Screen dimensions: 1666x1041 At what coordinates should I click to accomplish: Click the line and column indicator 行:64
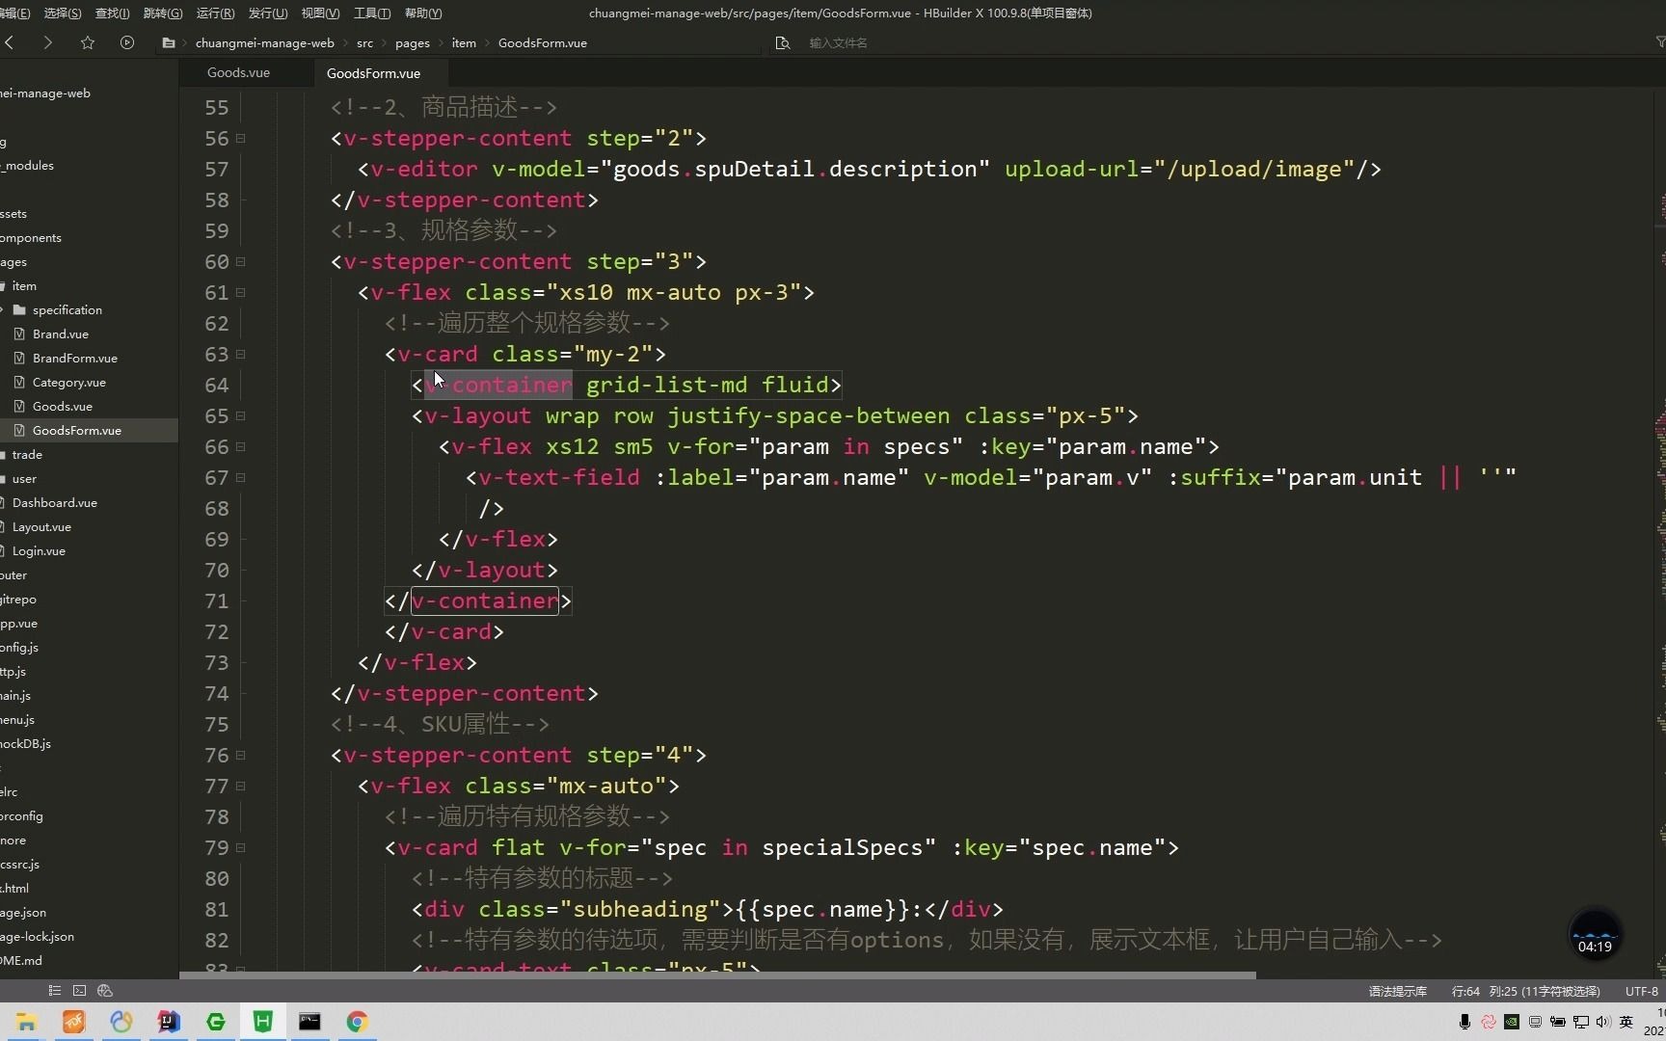1525,991
